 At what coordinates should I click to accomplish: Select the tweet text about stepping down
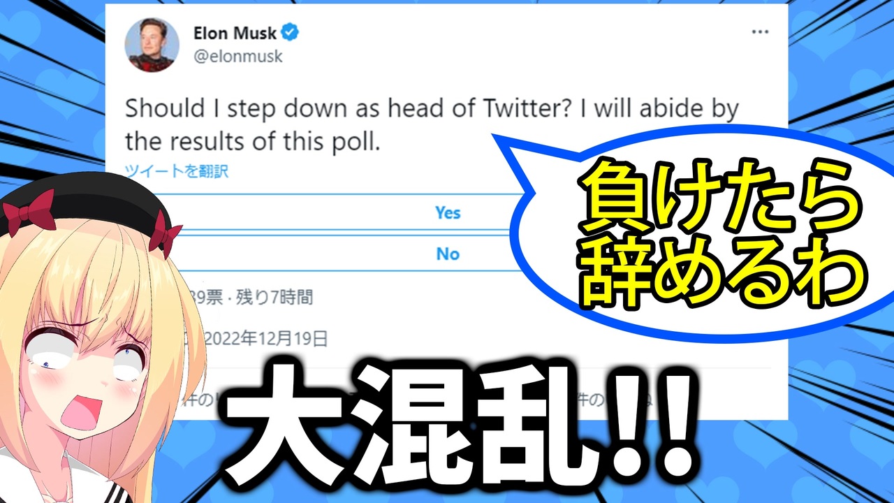tap(432, 125)
